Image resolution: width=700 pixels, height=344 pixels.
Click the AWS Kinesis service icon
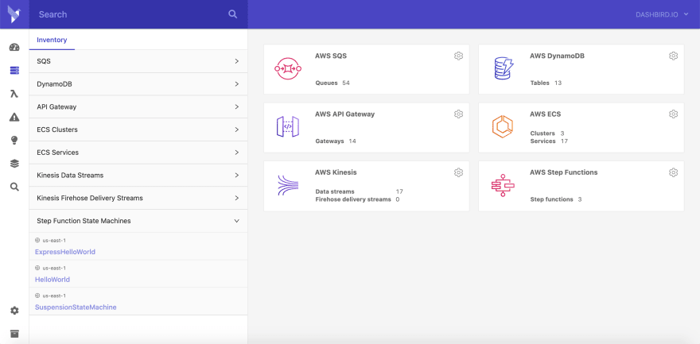pos(287,185)
